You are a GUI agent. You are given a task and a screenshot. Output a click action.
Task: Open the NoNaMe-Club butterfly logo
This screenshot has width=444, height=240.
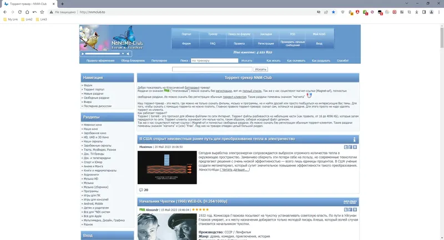coord(127,38)
